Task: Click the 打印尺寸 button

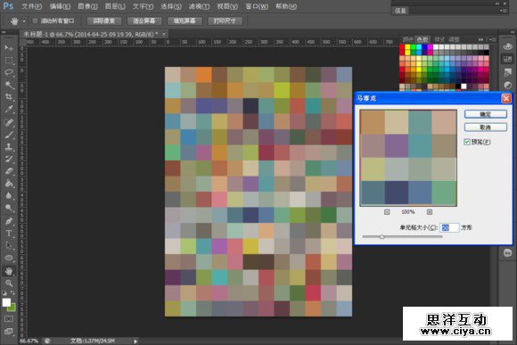Action: click(x=225, y=21)
